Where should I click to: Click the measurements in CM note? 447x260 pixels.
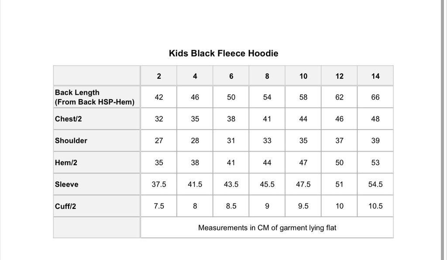[267, 228]
